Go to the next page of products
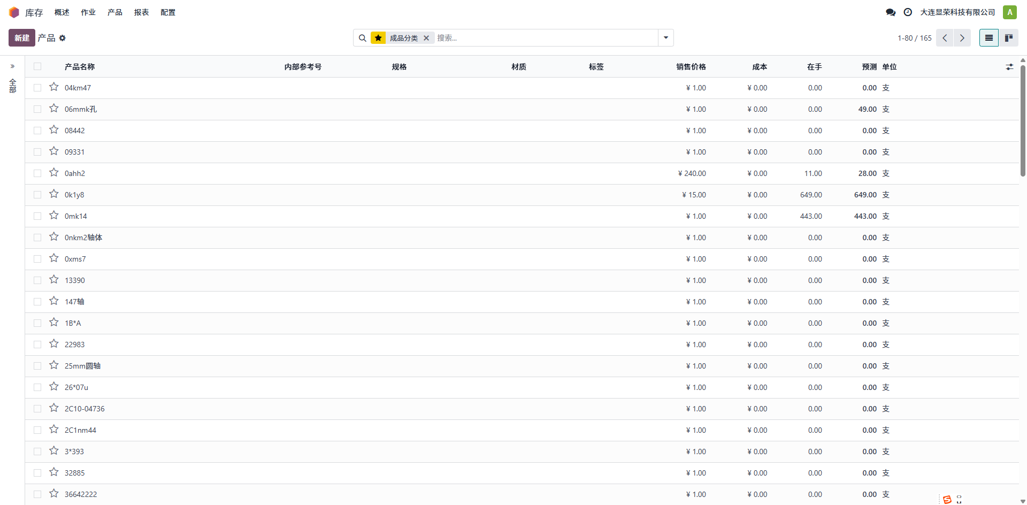Screen dimensions: 1027x505 962,38
